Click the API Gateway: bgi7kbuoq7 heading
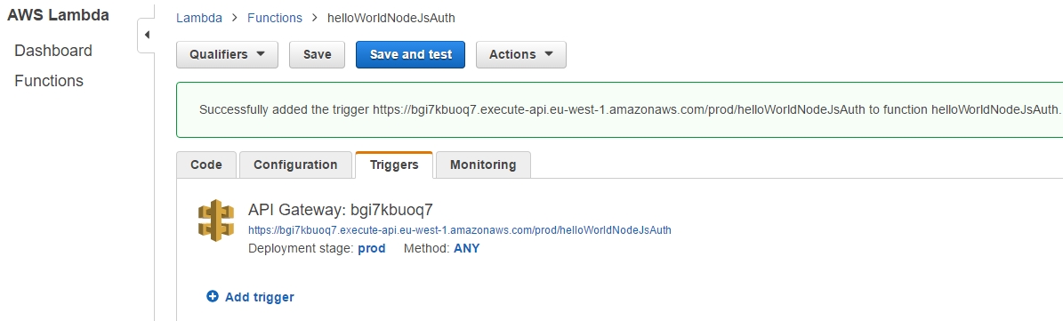1063x321 pixels. coord(341,209)
